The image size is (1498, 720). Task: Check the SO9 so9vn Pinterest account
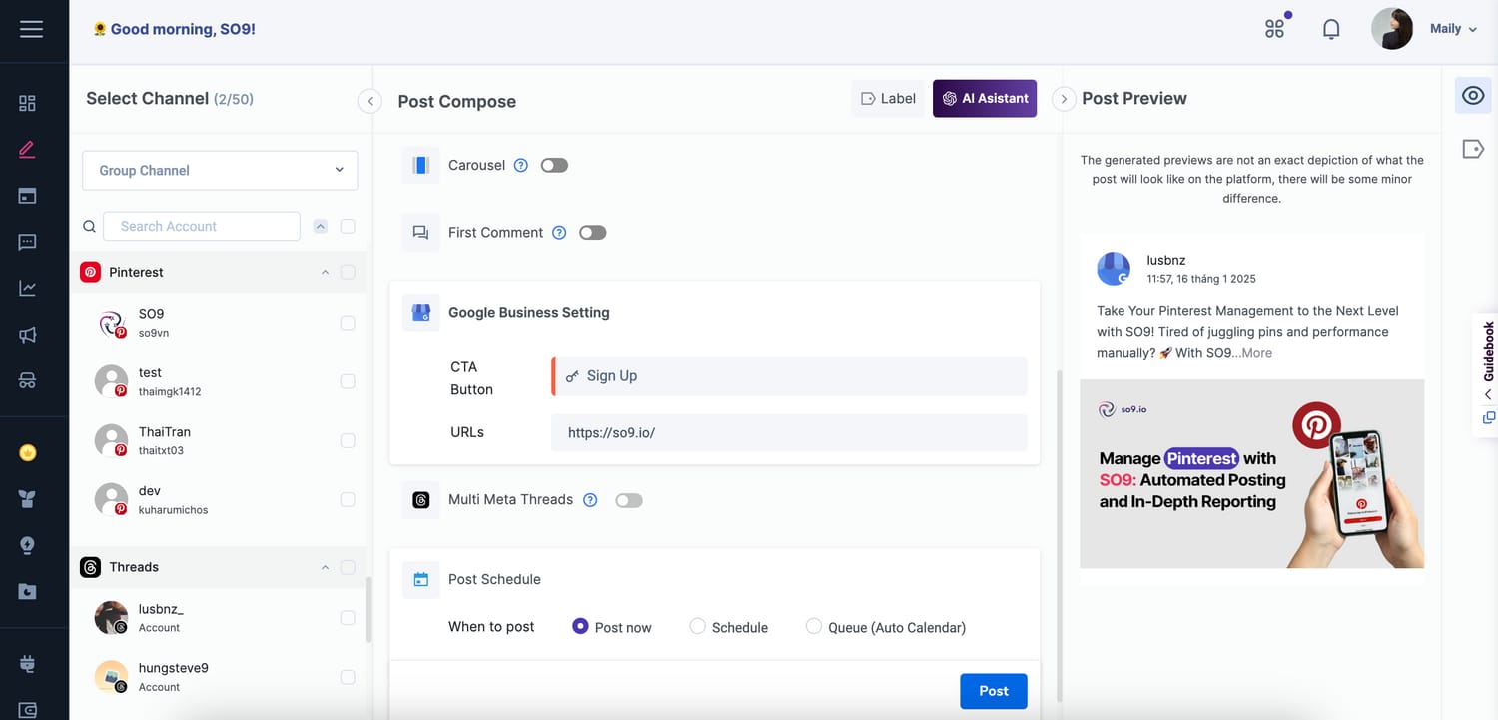coord(348,323)
